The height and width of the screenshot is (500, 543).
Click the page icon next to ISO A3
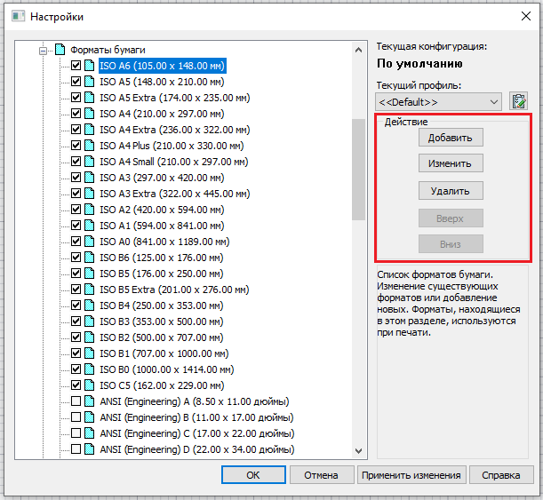(89, 178)
